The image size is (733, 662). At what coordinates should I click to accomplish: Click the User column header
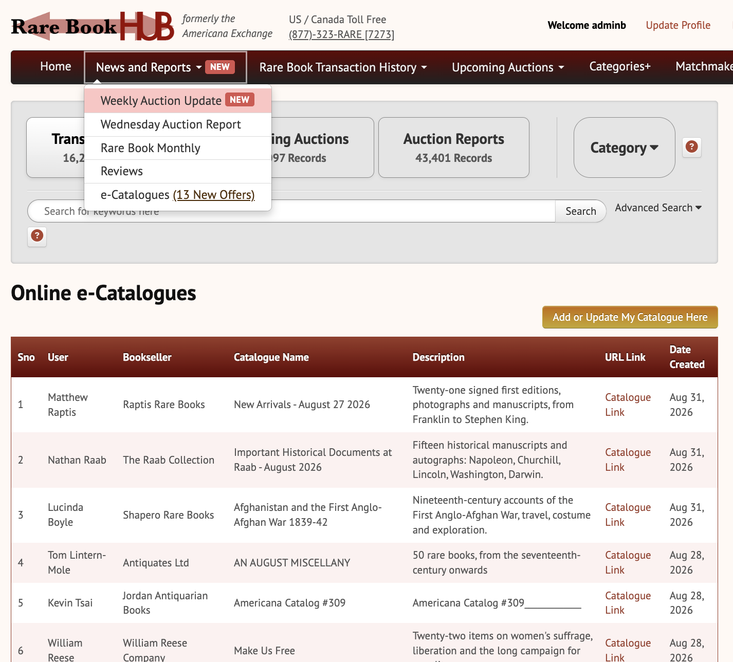click(x=58, y=357)
